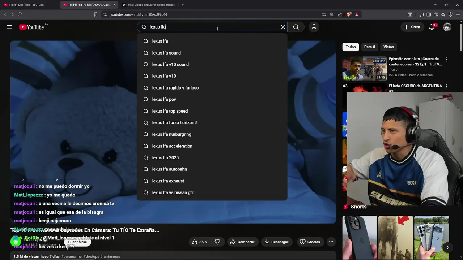463x260 pixels.
Task: Click the youtube.com address bar URL
Action: (139, 14)
